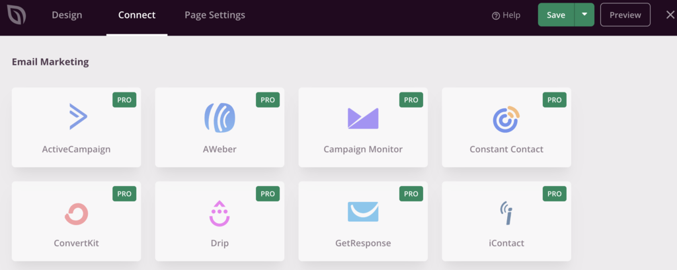Image resolution: width=677 pixels, height=270 pixels.
Task: Click the GetResponse envelope icon
Action: point(363,212)
